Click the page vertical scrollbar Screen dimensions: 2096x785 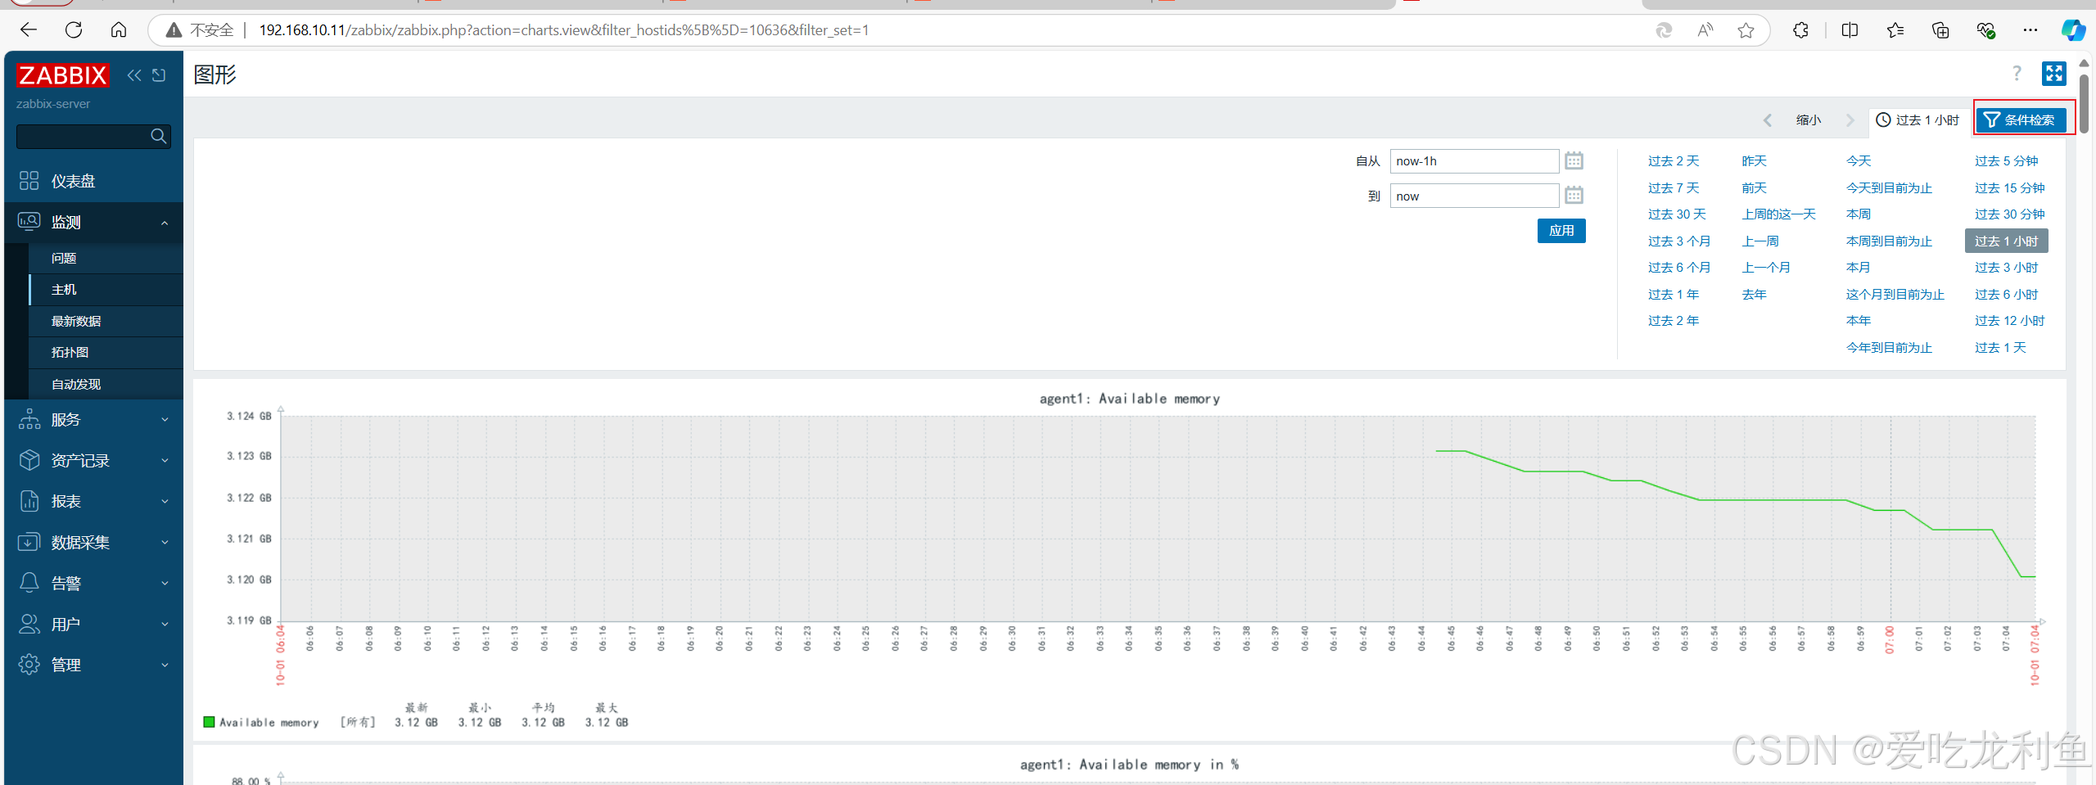point(2084,102)
